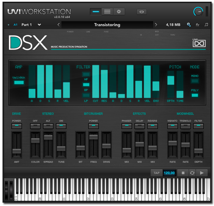Viewport: 214px width, 206px height.
Task: Select the LP filter type
Action: coord(86,95)
